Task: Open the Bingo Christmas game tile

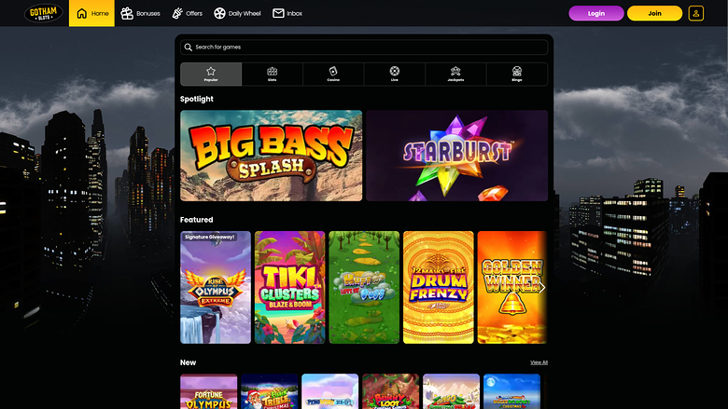Action: click(x=452, y=391)
